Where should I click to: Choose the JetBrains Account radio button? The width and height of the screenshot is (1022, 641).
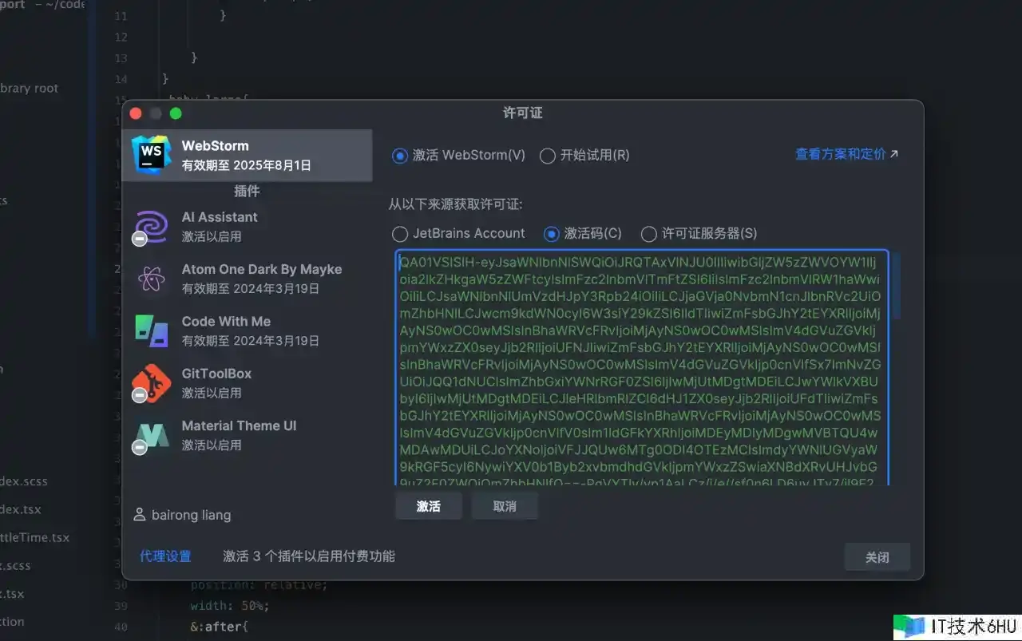click(x=400, y=234)
